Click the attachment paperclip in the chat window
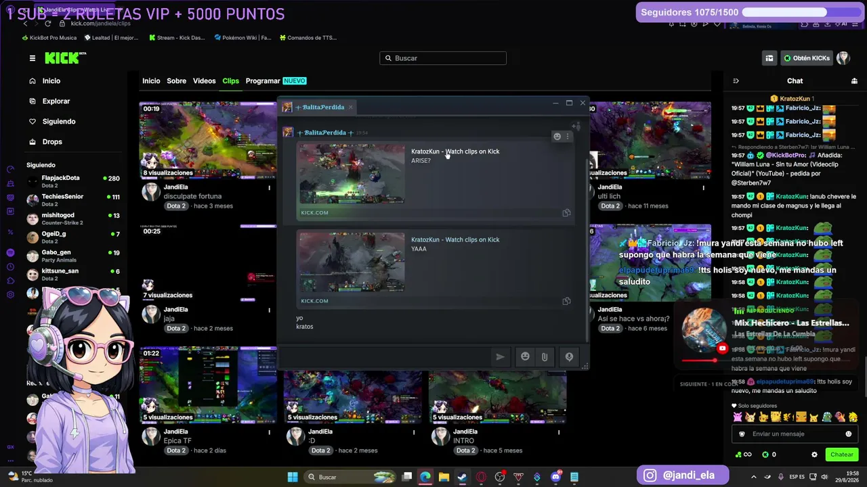This screenshot has height=487, width=867. tap(545, 357)
